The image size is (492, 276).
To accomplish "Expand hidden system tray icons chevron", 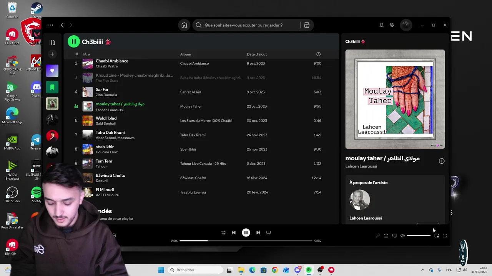I will [423, 270].
